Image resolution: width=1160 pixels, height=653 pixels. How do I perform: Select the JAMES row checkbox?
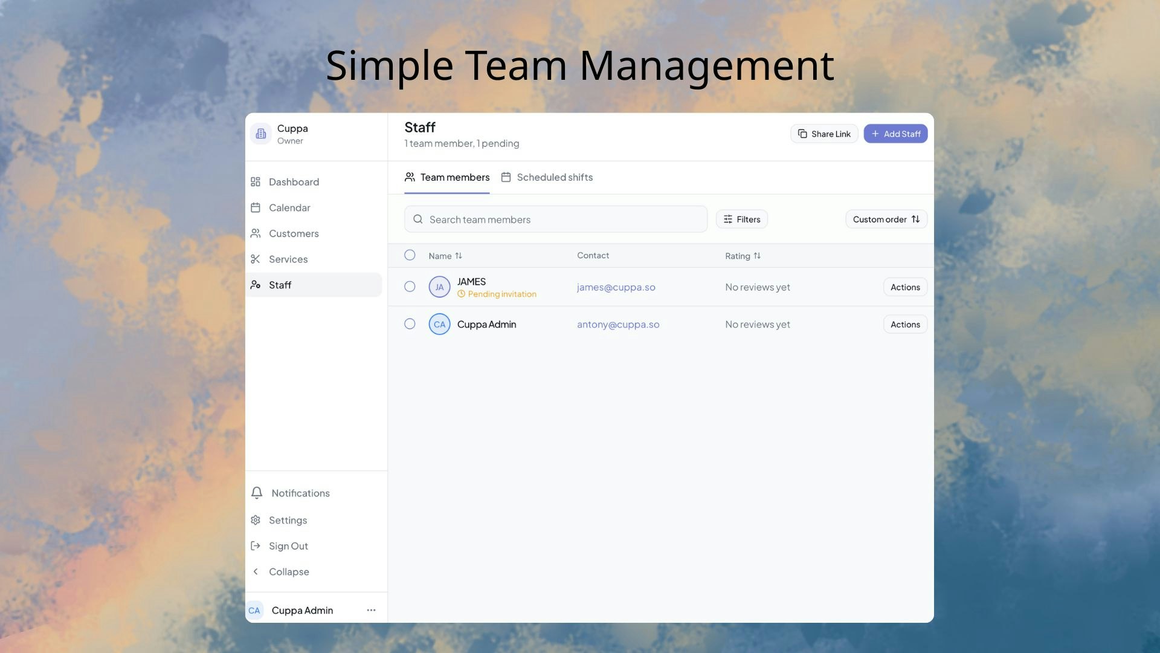point(410,287)
